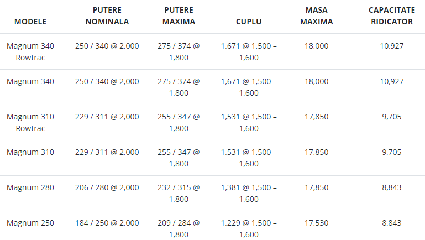Select the Magnum 250 model name
Image resolution: width=425 pixels, height=240 pixels.
pyautogui.click(x=30, y=223)
